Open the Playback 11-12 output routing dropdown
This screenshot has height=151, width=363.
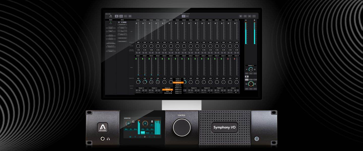tap(220, 88)
